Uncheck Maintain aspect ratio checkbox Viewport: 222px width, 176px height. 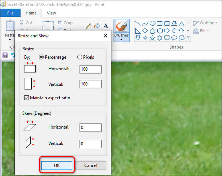click(26, 98)
